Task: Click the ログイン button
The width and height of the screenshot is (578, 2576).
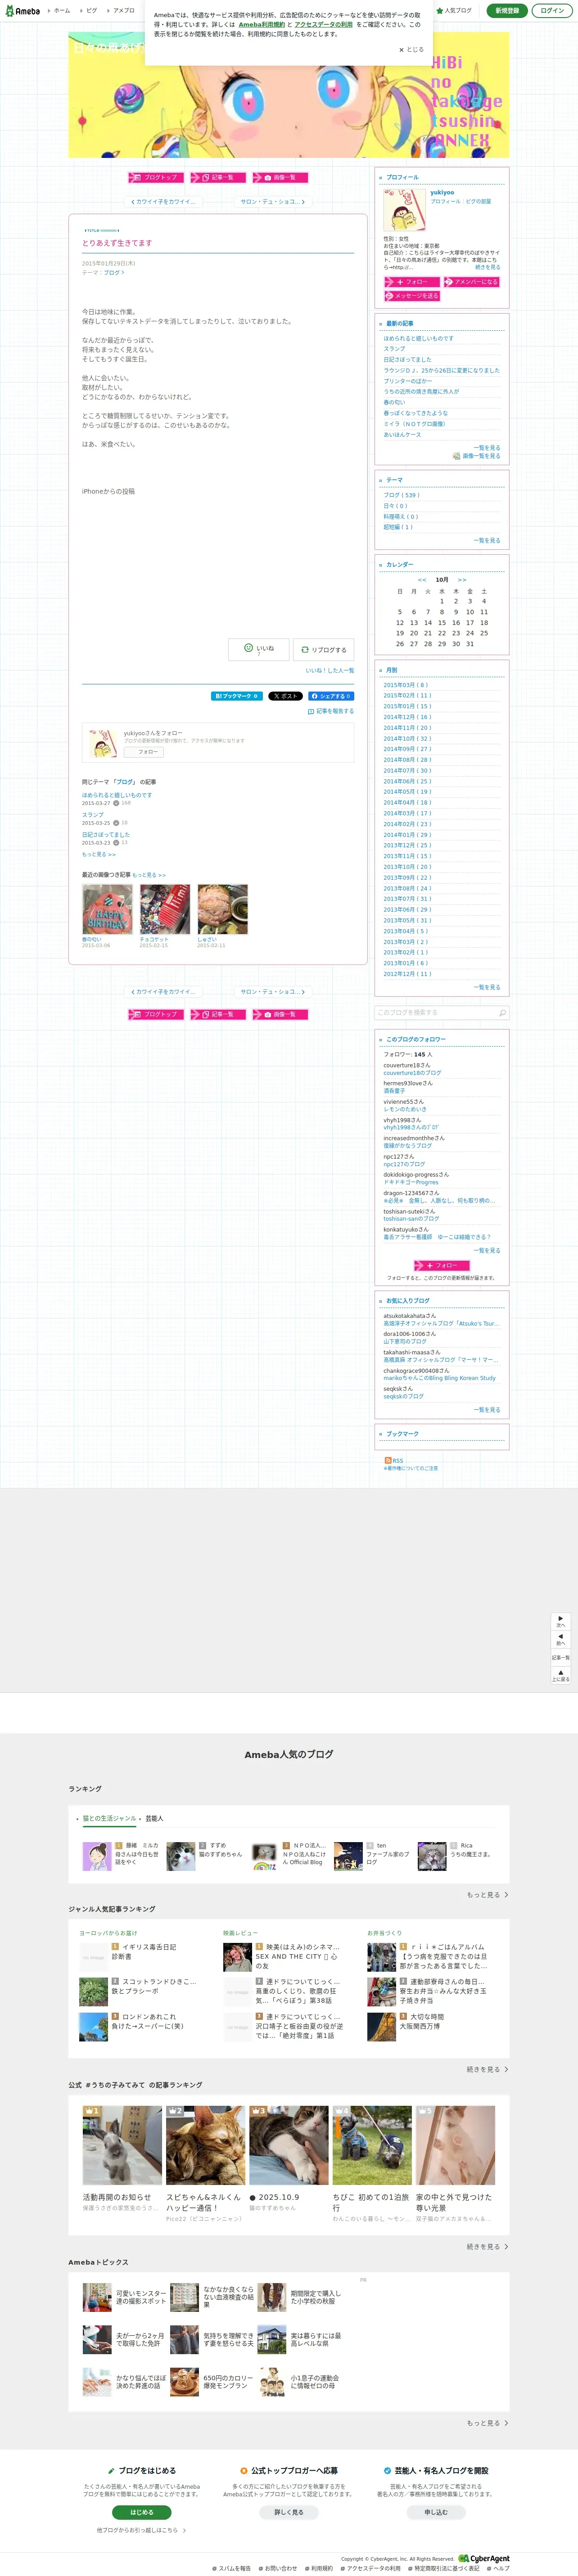Action: [x=551, y=11]
